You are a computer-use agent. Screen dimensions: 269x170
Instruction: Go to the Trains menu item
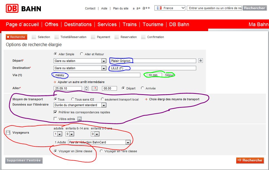click(129, 24)
